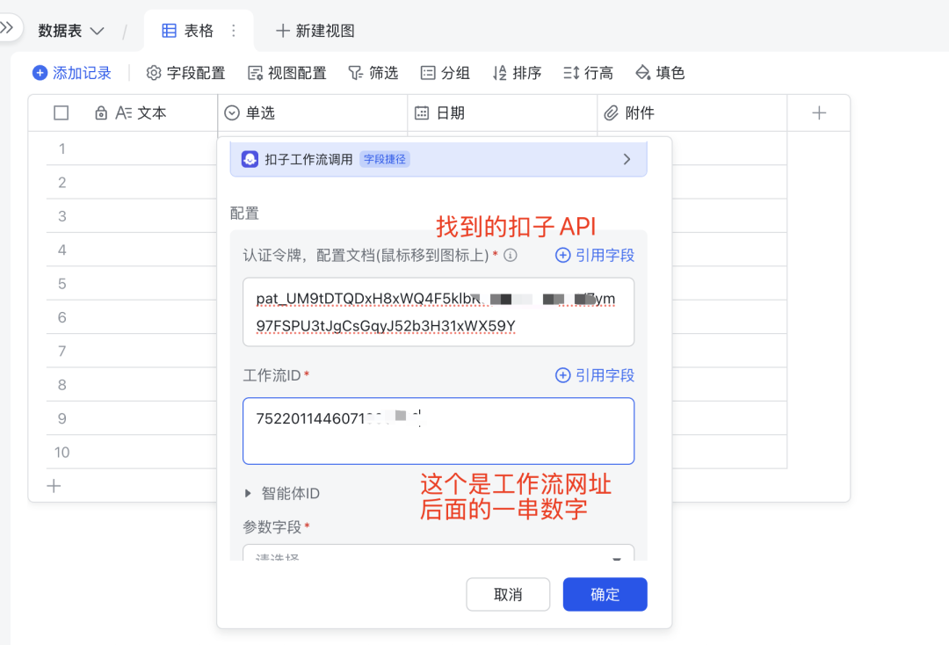
Task: Open the 表格 tab more options menu
Action: [234, 31]
